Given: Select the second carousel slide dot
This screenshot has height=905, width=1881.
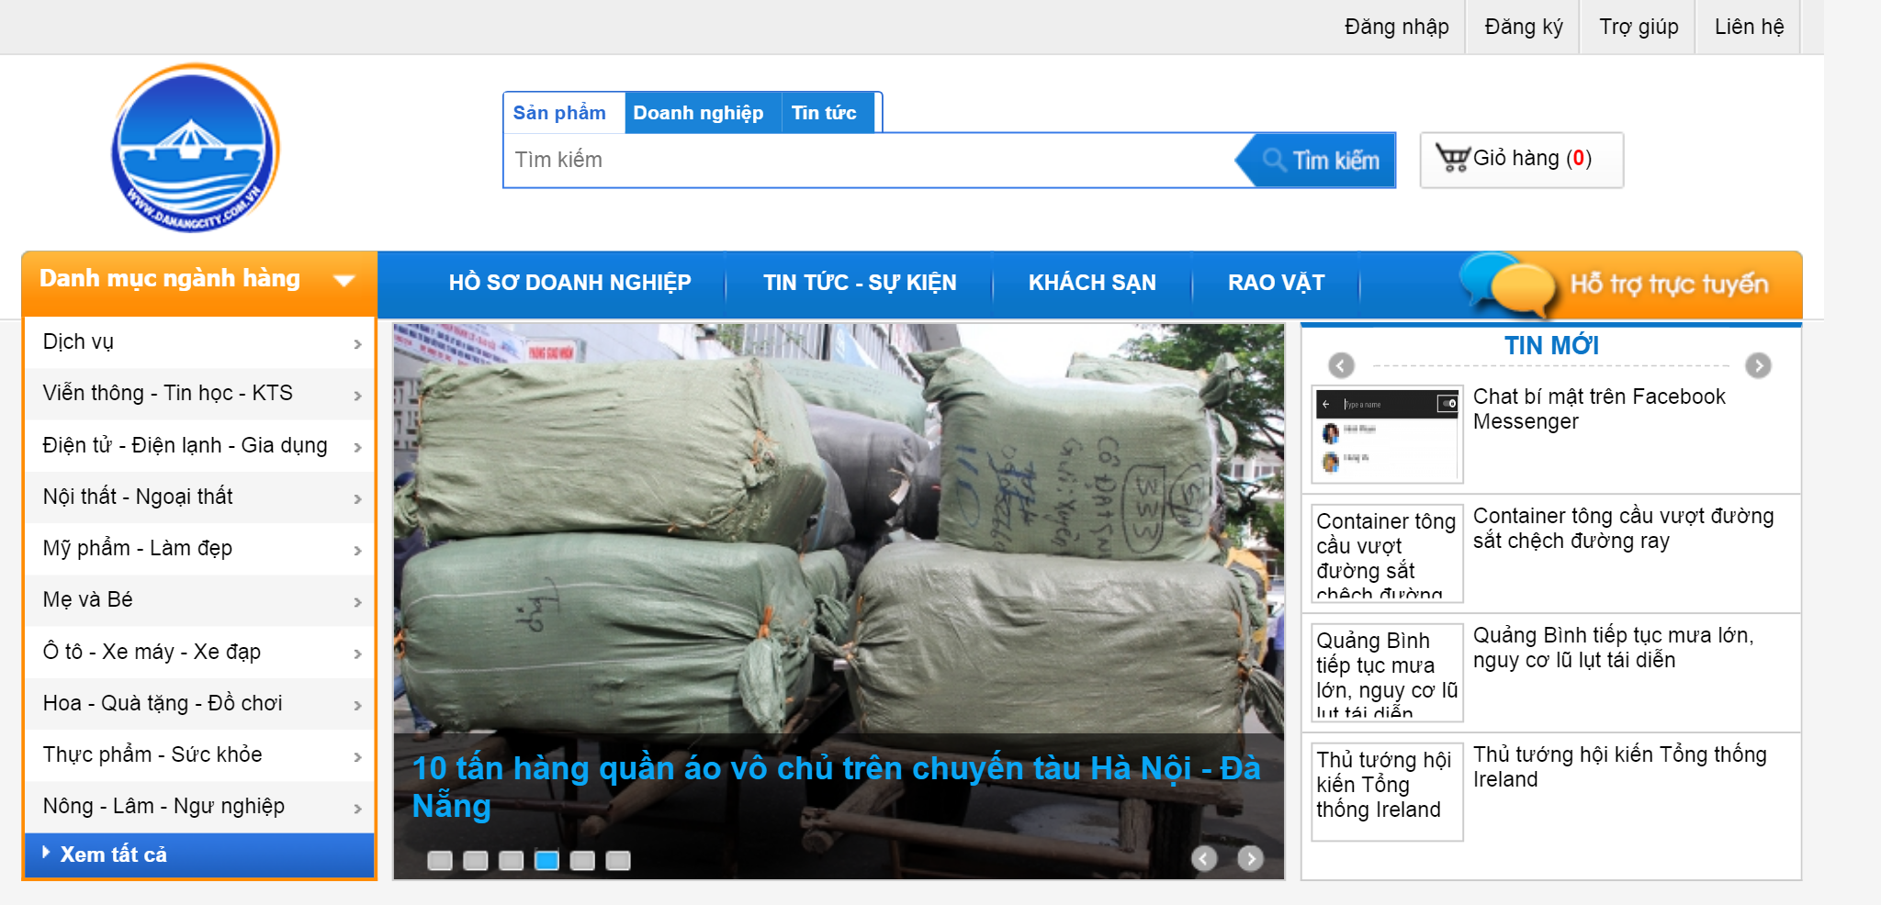Looking at the screenshot, I should [x=476, y=860].
